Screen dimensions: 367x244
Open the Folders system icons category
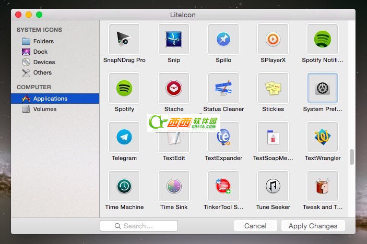pyautogui.click(x=55, y=41)
